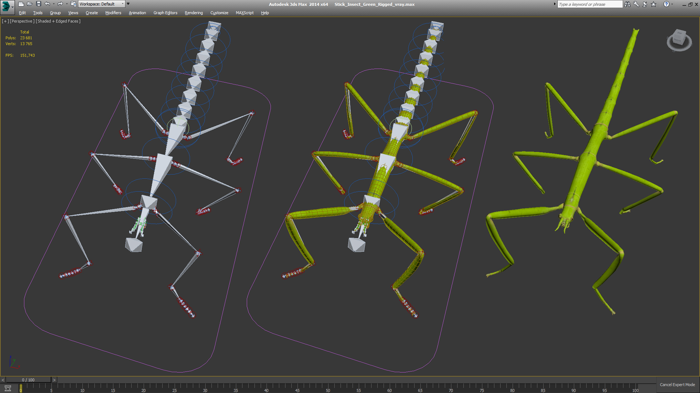Expand the Redo history dropdown arrow

pyautogui.click(x=67, y=4)
